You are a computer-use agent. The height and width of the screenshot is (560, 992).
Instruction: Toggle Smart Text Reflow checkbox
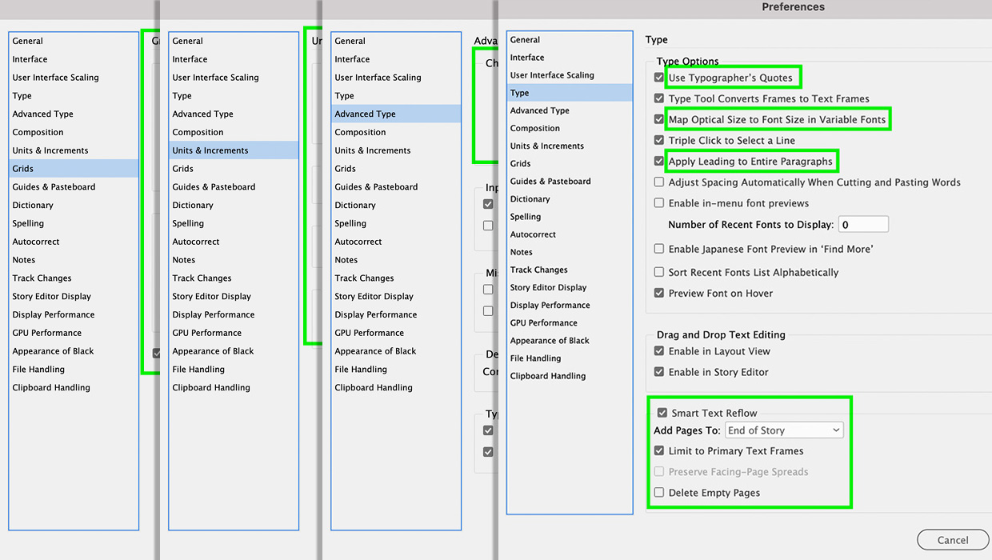pos(662,413)
